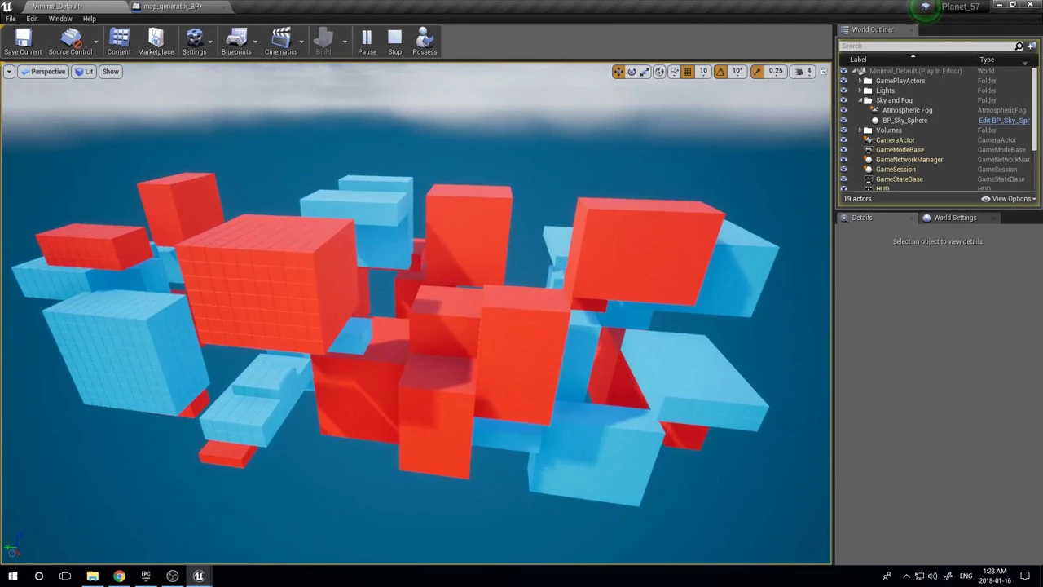The height and width of the screenshot is (587, 1043).
Task: Expand the GamePlayActors folder
Action: click(x=860, y=81)
